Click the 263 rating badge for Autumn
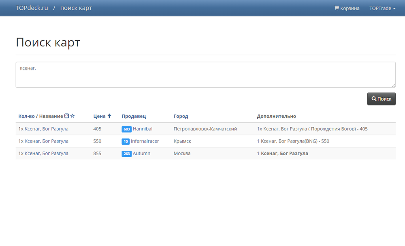 point(126,154)
